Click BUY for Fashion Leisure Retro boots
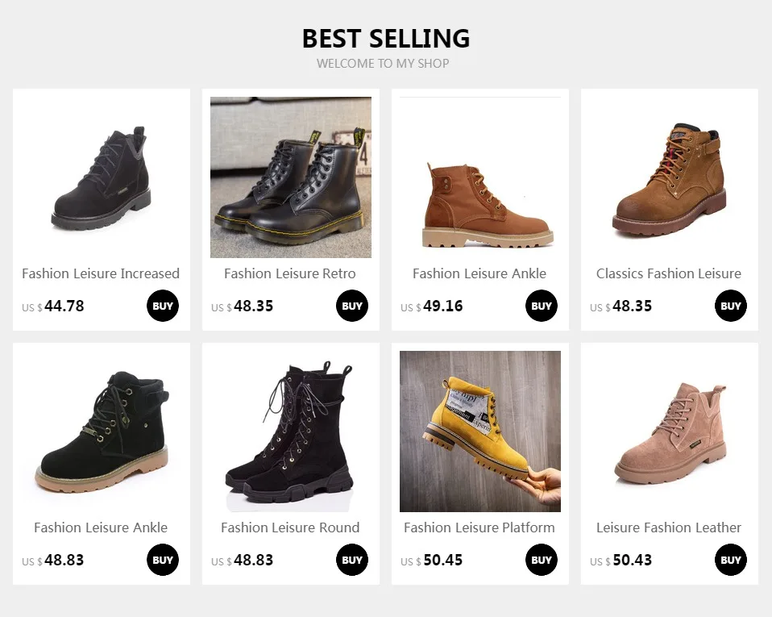772x617 pixels. click(x=352, y=306)
